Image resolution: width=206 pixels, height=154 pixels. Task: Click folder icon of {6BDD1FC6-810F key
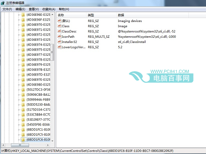[x=23, y=140]
